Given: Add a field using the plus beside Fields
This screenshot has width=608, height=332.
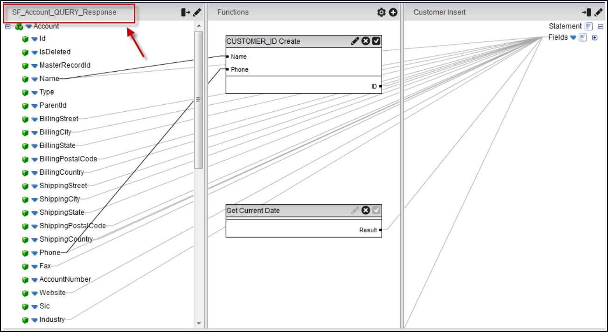Looking at the screenshot, I should coord(594,37).
